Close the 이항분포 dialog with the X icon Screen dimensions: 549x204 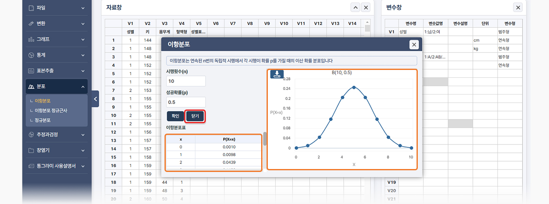414,45
